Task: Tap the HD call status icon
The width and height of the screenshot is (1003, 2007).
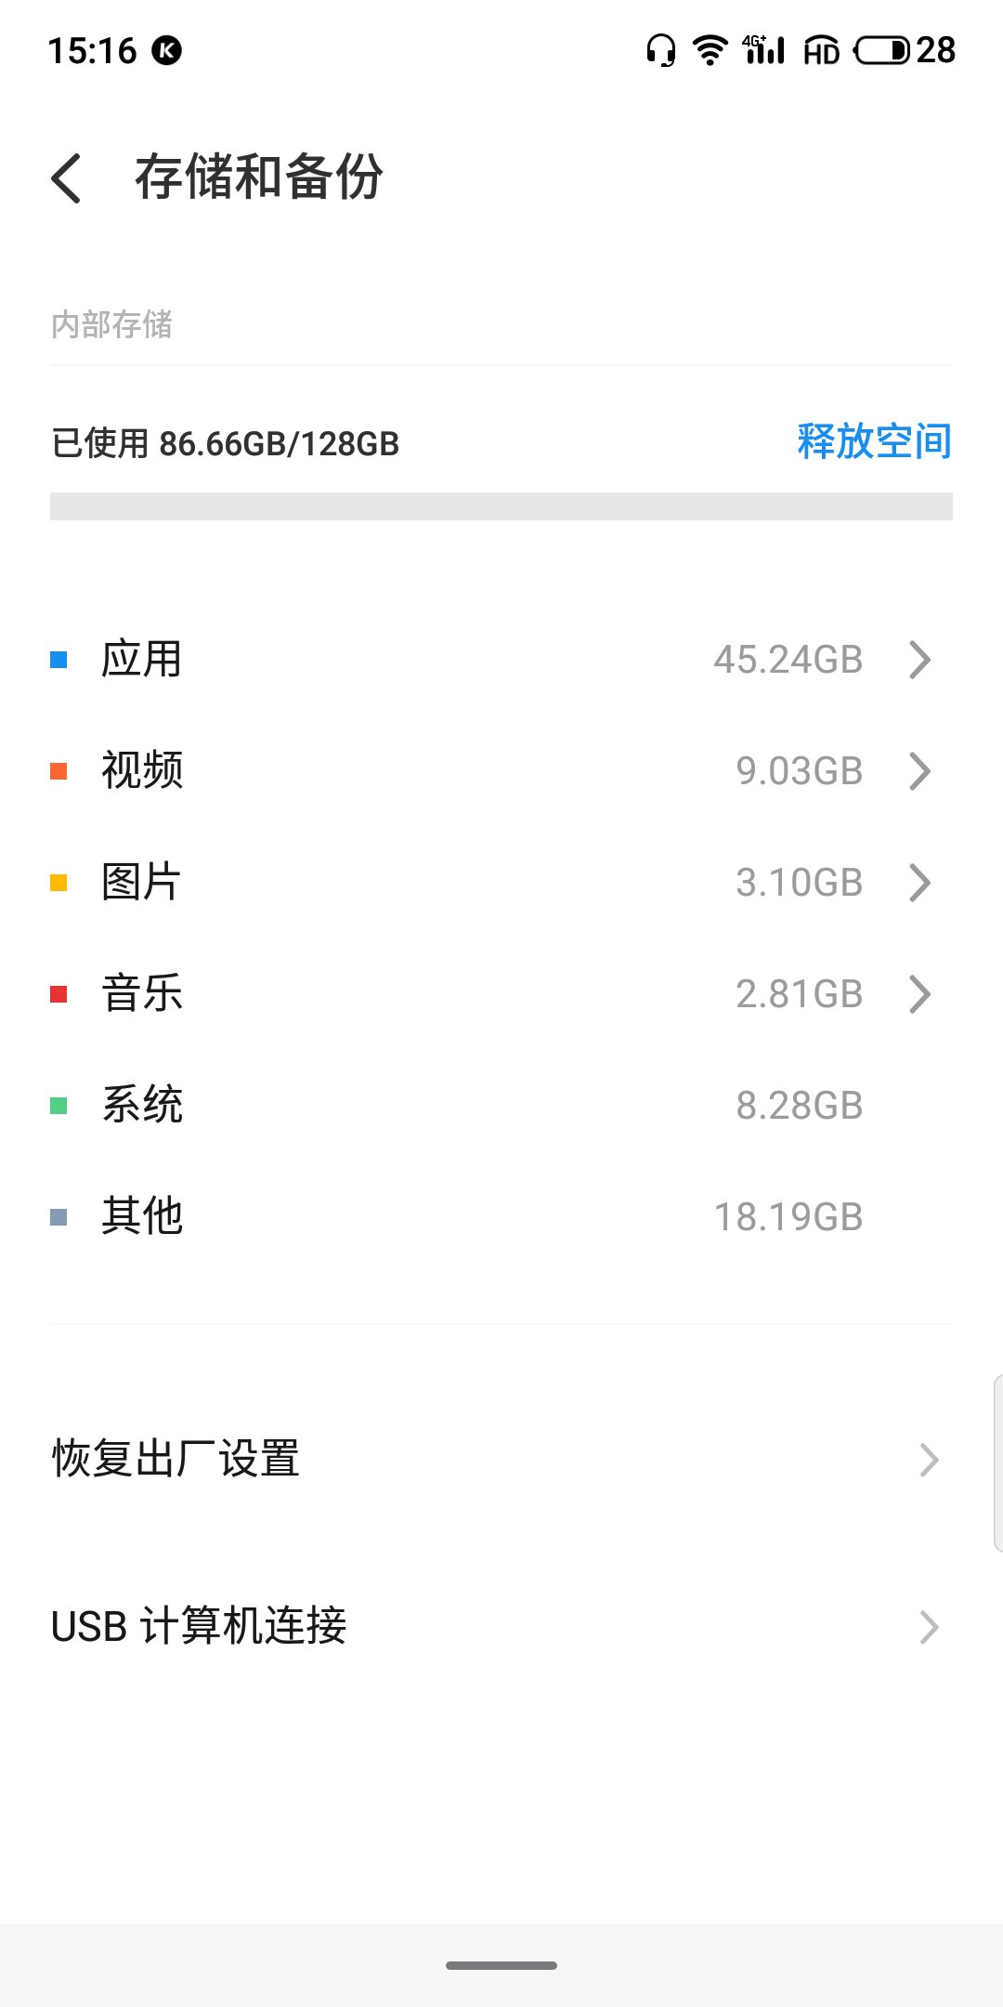Action: click(x=821, y=51)
